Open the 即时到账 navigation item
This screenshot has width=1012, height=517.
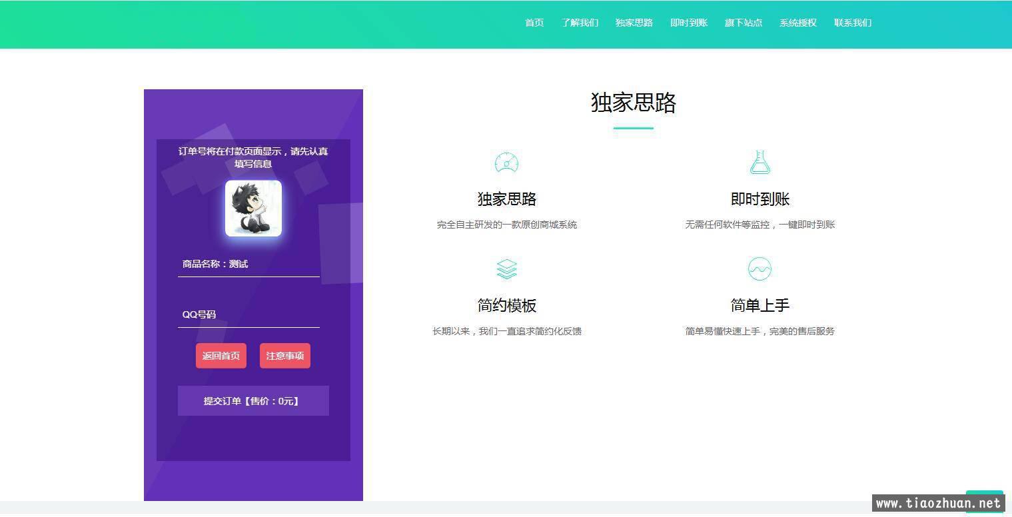tap(689, 23)
